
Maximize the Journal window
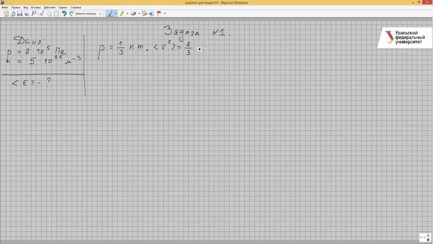[x=419, y=3]
